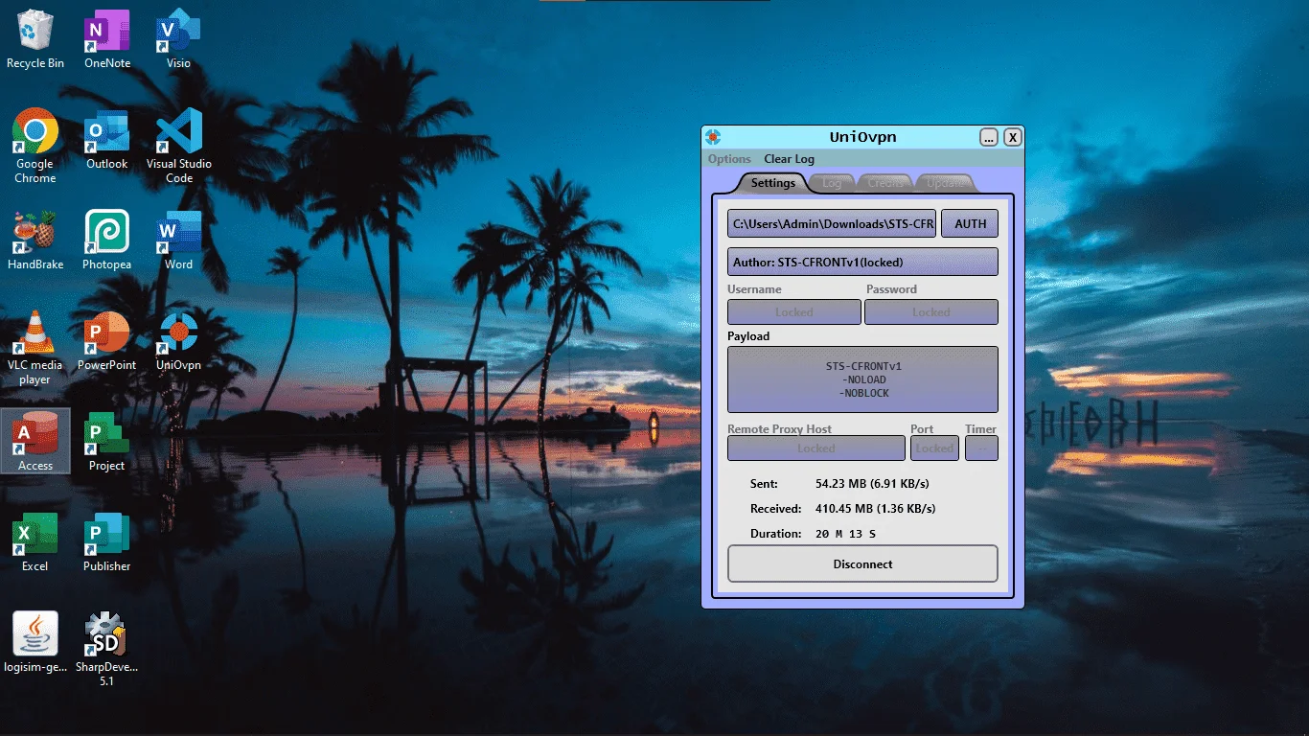Image resolution: width=1309 pixels, height=736 pixels.
Task: Select the PowerPoint desktop shortcut
Action: (107, 341)
